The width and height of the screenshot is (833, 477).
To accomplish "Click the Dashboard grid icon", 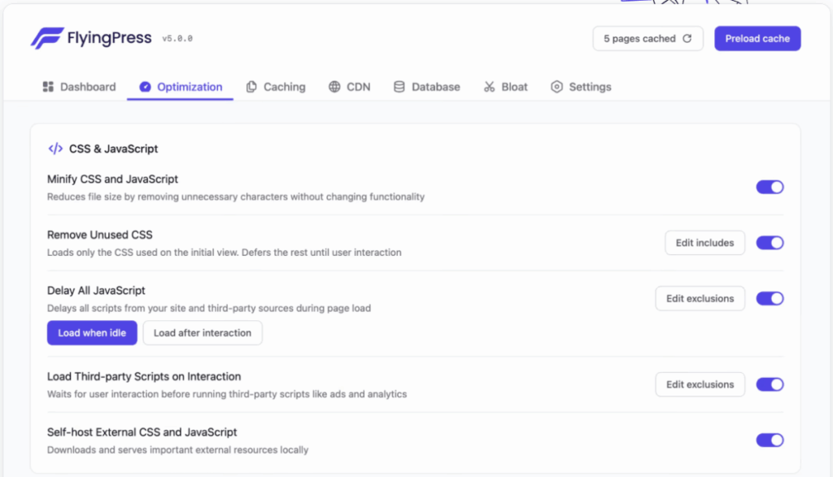I will coord(48,87).
